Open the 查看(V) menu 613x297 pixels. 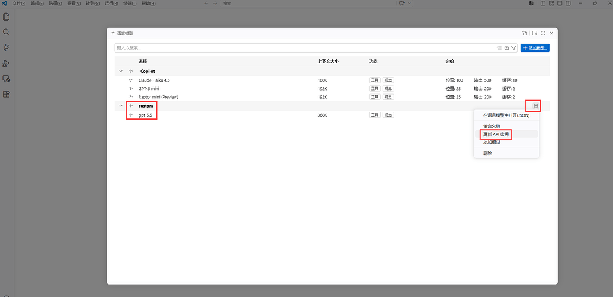click(x=73, y=3)
